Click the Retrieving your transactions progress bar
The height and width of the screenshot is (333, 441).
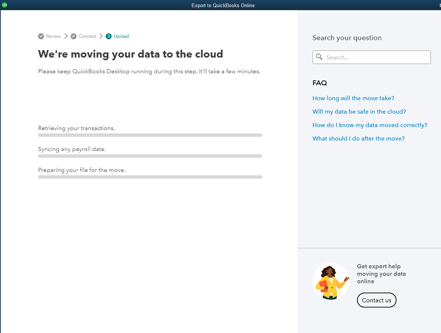coord(150,135)
